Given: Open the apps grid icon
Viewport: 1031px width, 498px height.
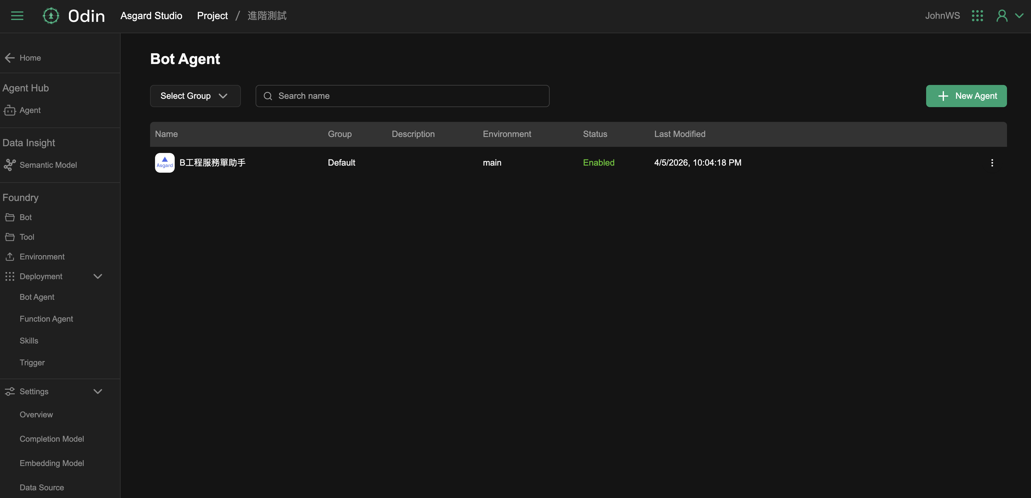Looking at the screenshot, I should point(977,16).
